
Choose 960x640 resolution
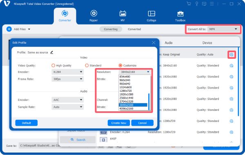coord(125,84)
